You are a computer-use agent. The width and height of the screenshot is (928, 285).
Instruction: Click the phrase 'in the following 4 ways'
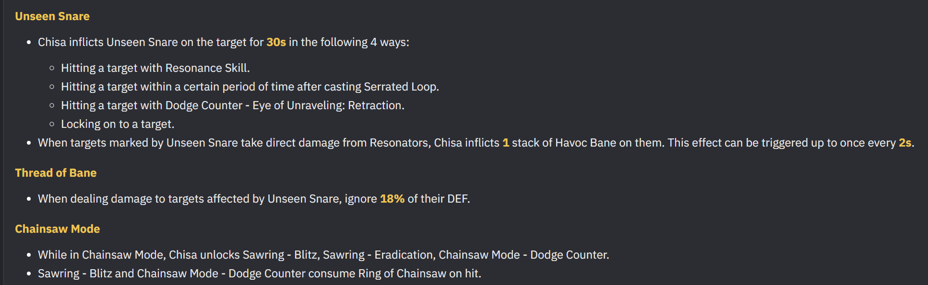(x=349, y=42)
